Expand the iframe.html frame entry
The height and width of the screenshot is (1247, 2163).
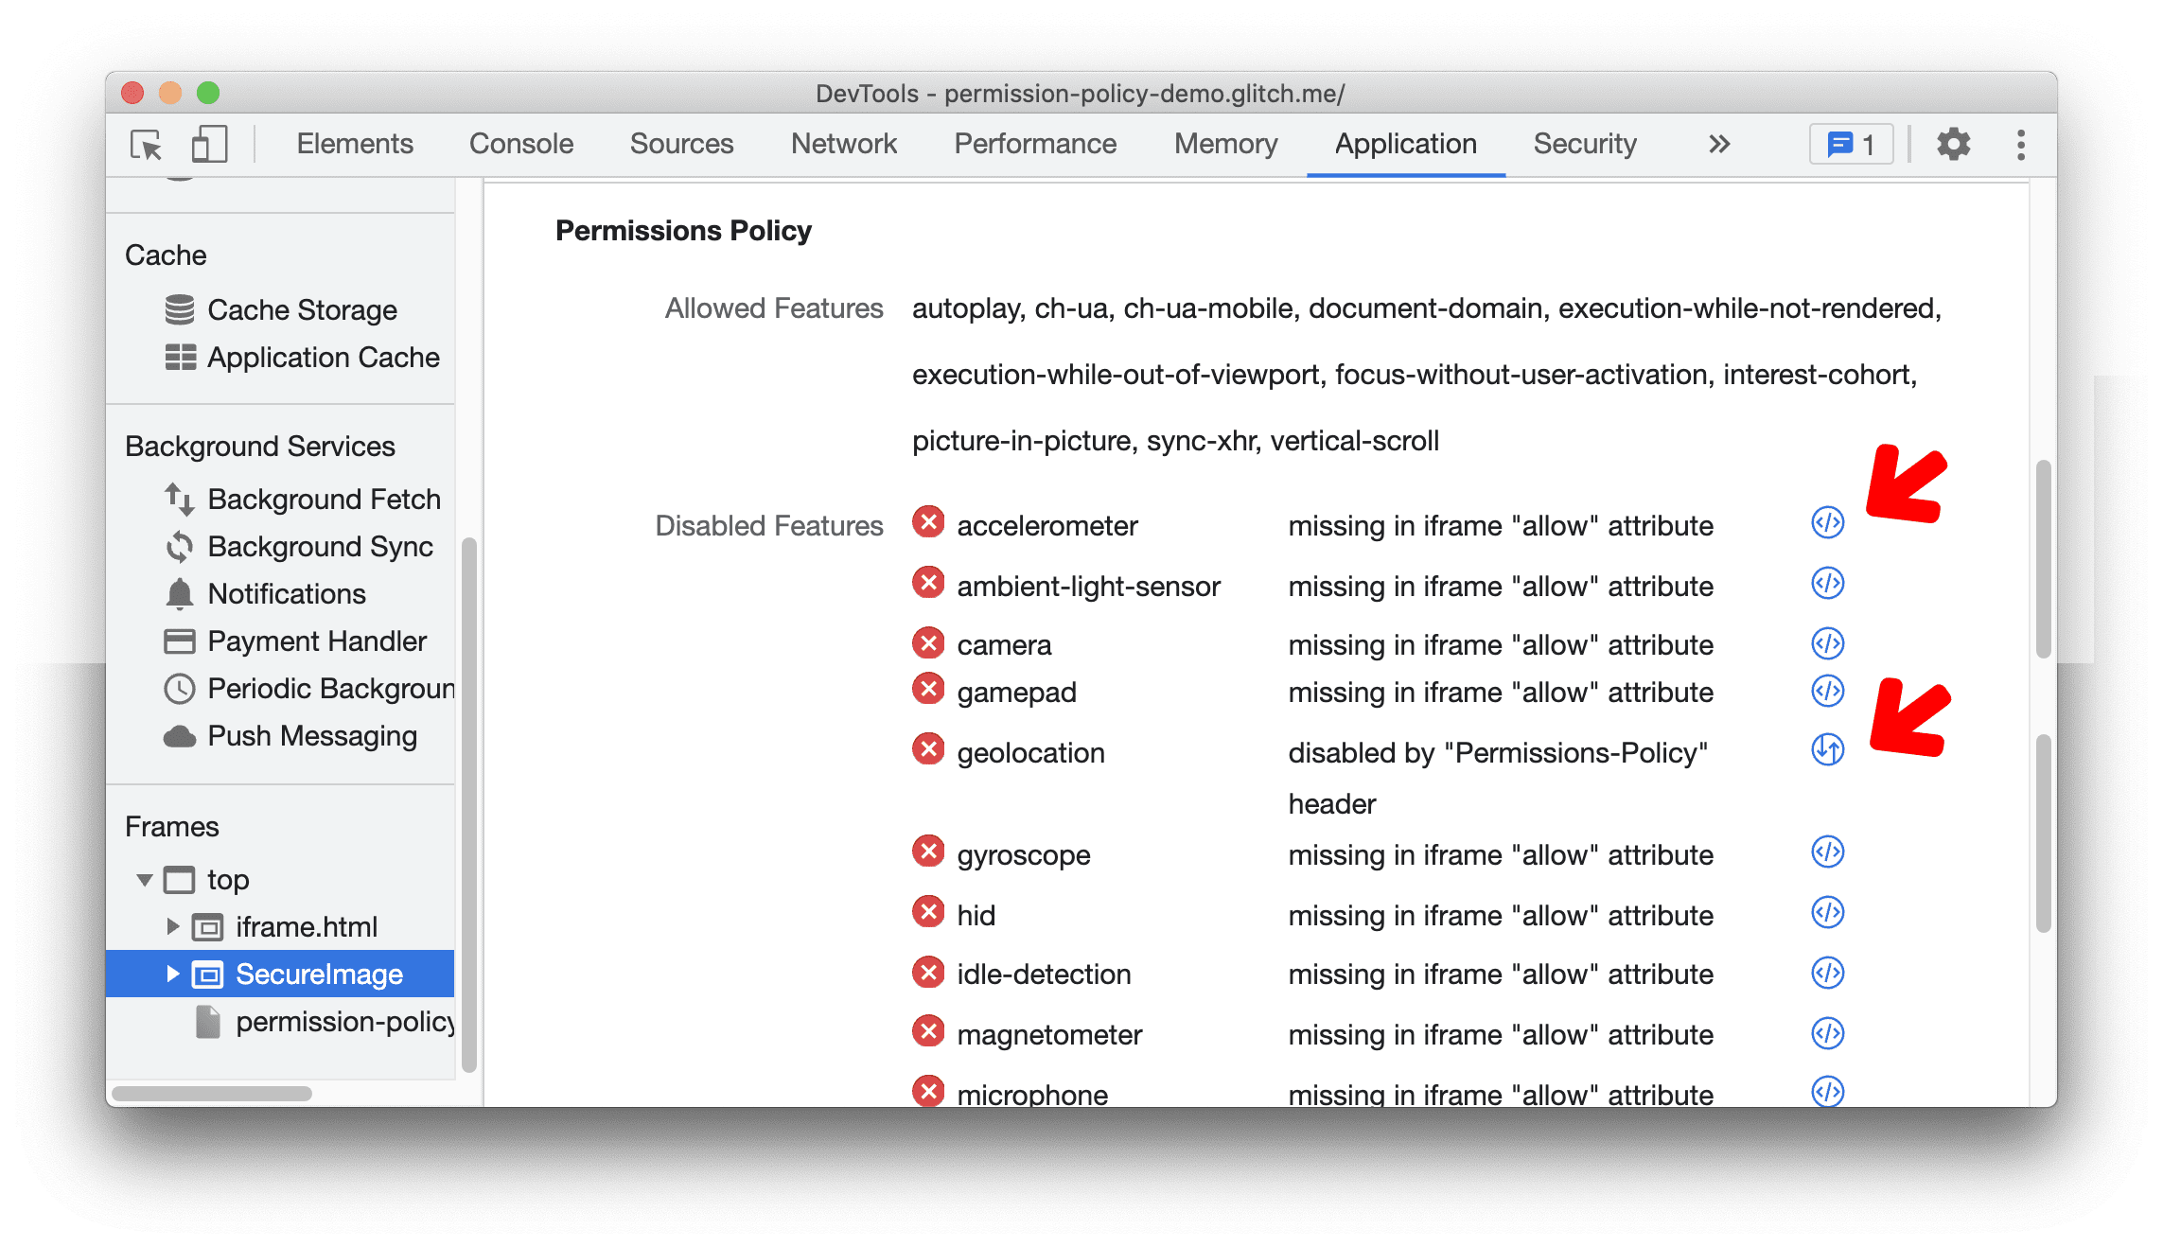coord(167,924)
